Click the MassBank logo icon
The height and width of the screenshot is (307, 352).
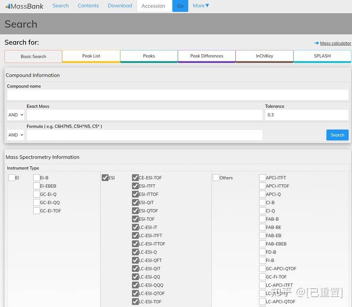[8, 6]
